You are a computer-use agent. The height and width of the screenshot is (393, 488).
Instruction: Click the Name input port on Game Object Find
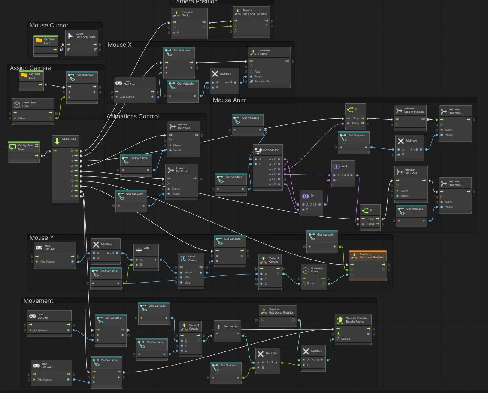[x=15, y=118]
